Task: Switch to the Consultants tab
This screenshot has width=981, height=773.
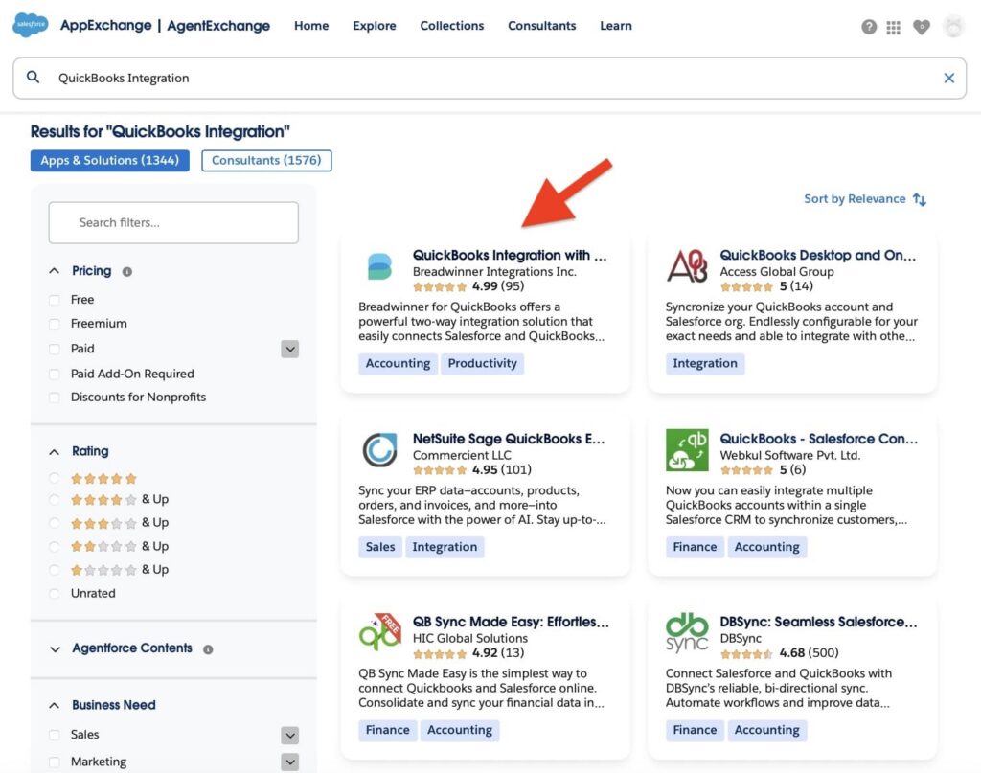Action: [265, 160]
